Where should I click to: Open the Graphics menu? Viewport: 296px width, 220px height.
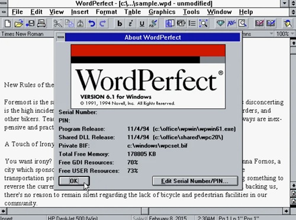pyautogui.click(x=162, y=12)
